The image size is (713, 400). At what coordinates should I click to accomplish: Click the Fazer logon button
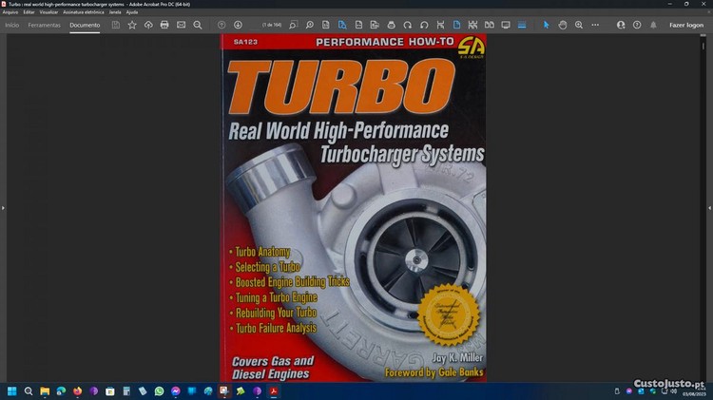pyautogui.click(x=685, y=25)
